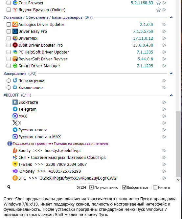Open the Boosty boosty.to/beloffwpi link
182x219 pixels.
62,151
